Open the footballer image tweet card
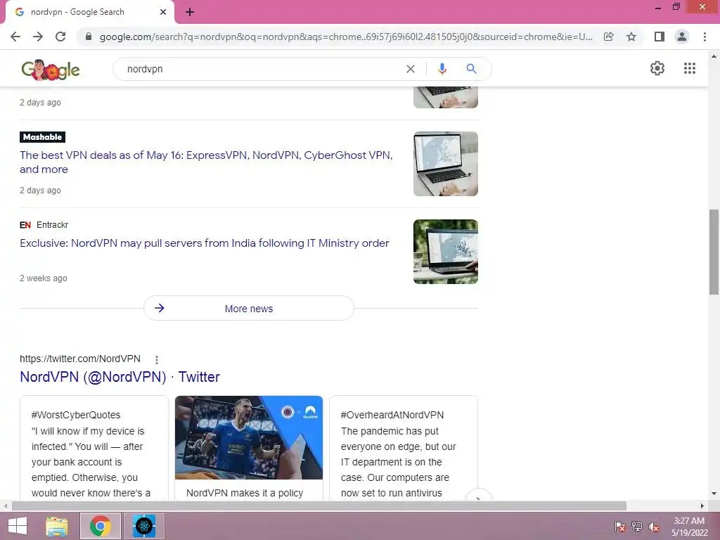Screen dimensions: 720x540 pyautogui.click(x=249, y=448)
